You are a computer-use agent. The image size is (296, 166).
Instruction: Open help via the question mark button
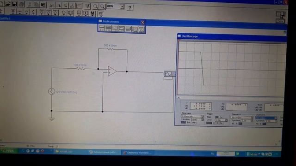[x=130, y=7]
